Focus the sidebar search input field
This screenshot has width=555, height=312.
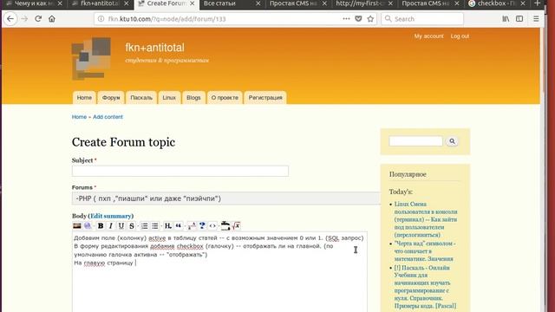point(416,141)
